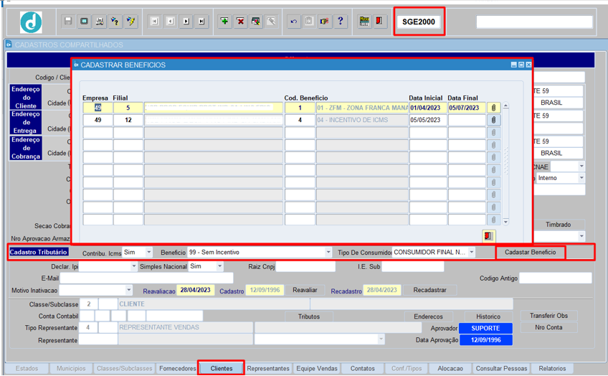Click the Undo arrow icon in toolbar
Screen dimensions: 608x376
293,22
